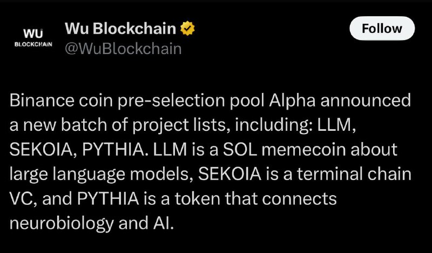This screenshot has height=253, width=432.
Task: Click AI. at the end of the post
Action: coord(164,223)
